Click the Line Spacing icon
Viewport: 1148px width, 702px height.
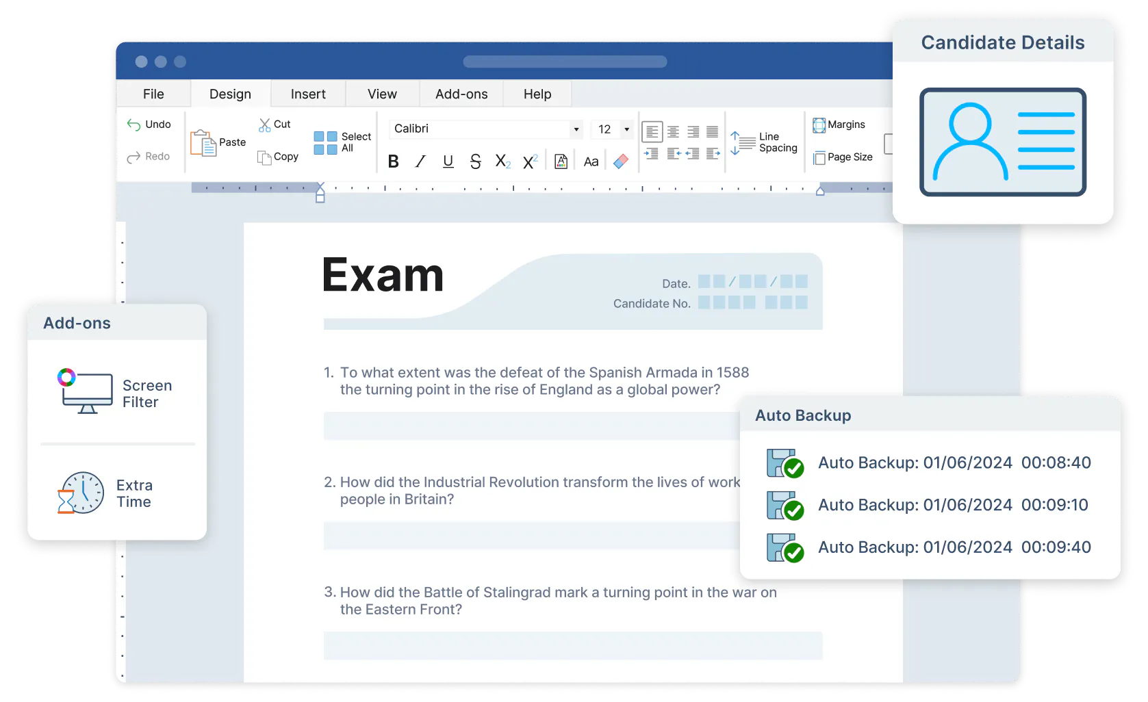tap(743, 142)
